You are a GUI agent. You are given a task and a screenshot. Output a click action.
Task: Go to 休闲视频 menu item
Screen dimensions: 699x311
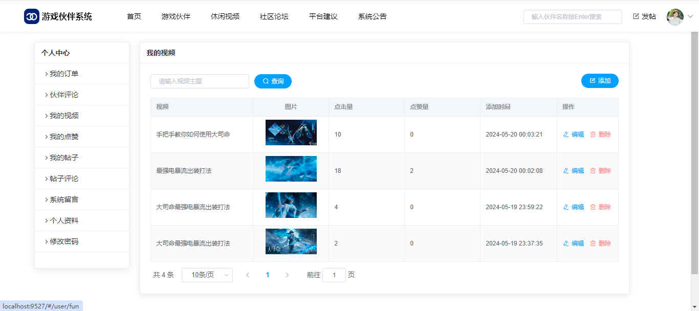click(225, 16)
